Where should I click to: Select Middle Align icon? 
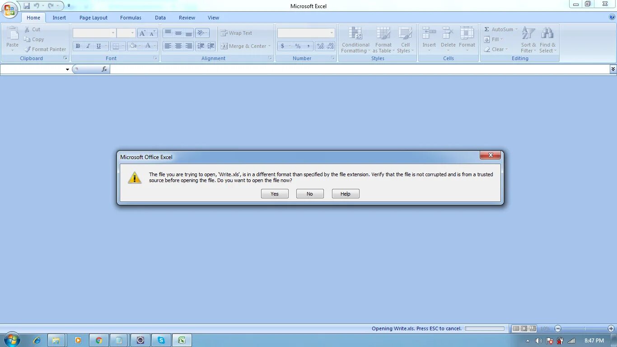178,33
